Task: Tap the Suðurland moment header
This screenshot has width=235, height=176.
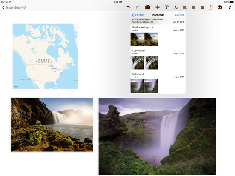Action: pyautogui.click(x=158, y=75)
